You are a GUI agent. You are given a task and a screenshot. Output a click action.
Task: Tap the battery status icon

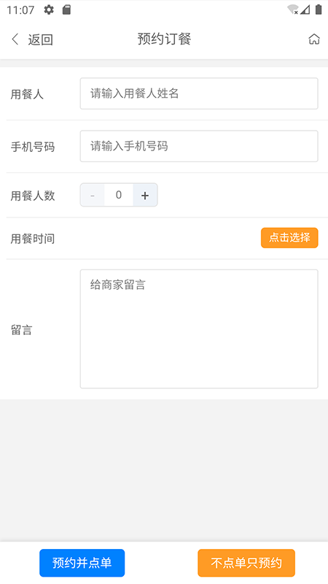coord(319,9)
